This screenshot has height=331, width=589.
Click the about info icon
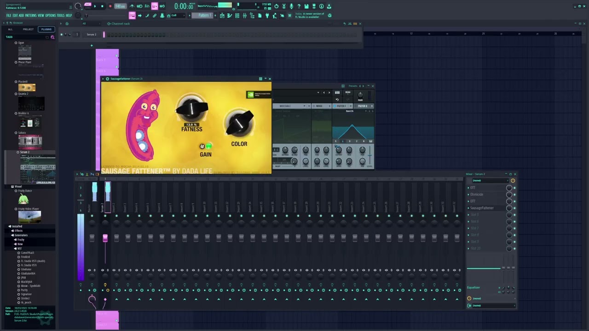[x=322, y=6]
